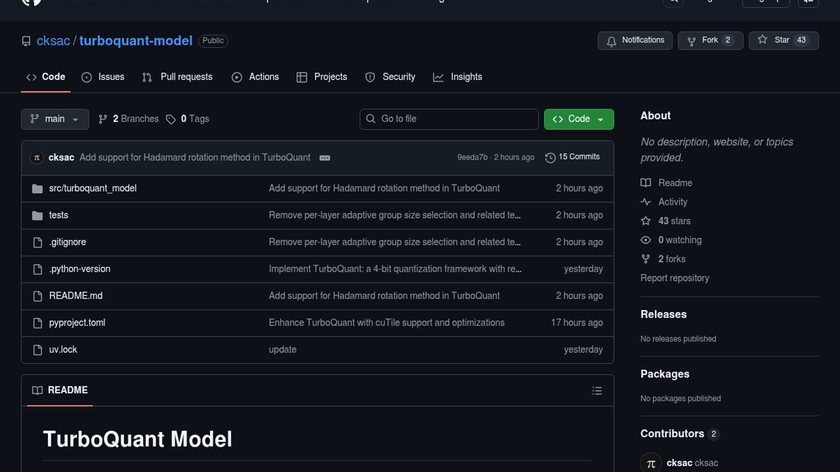Open the pyproject.toml file
840x472 pixels.
click(x=77, y=323)
